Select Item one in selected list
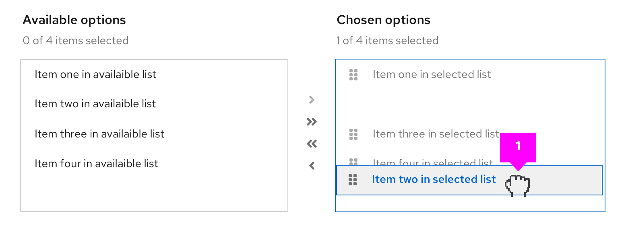 point(432,74)
